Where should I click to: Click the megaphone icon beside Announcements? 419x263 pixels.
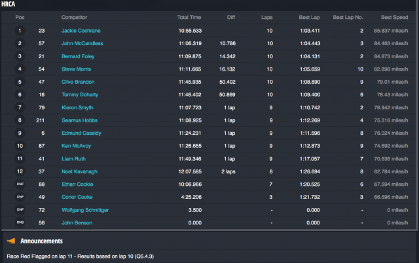pos(11,241)
